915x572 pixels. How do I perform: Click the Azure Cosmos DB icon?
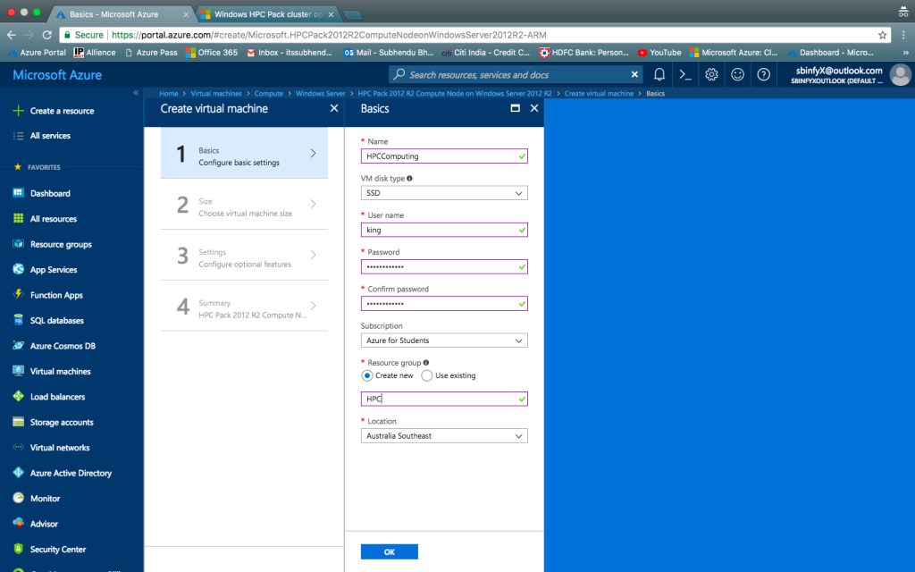(18, 346)
